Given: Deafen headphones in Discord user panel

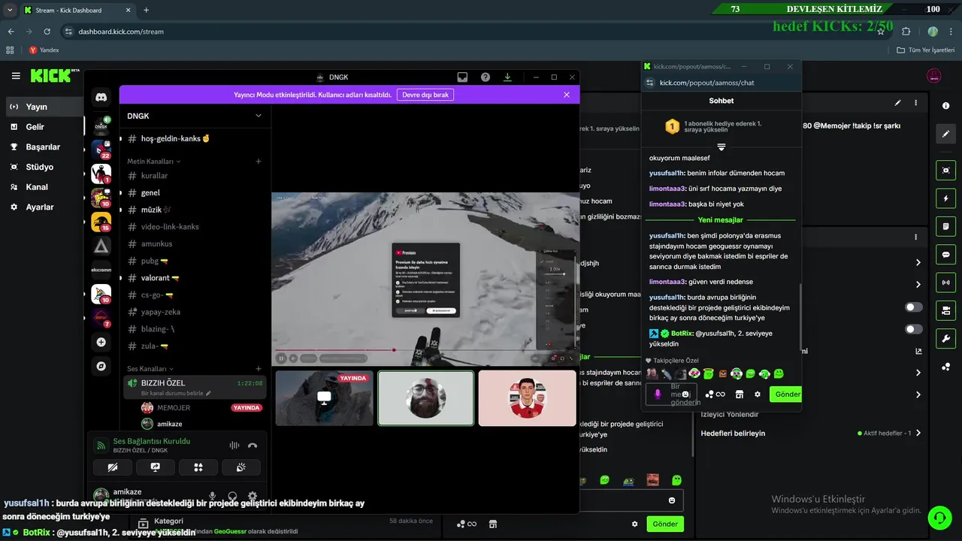Looking at the screenshot, I should point(232,496).
